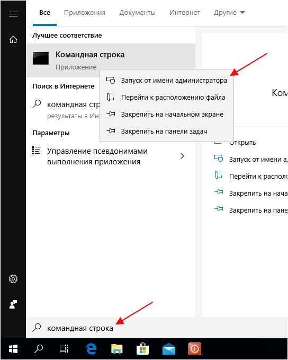Click Закрепить на пане… in right pane
This screenshot has height=360, width=288.
tap(258, 210)
